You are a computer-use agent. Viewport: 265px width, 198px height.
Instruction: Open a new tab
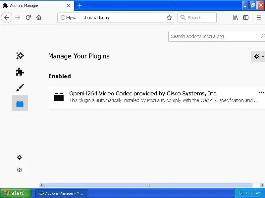[80, 5]
